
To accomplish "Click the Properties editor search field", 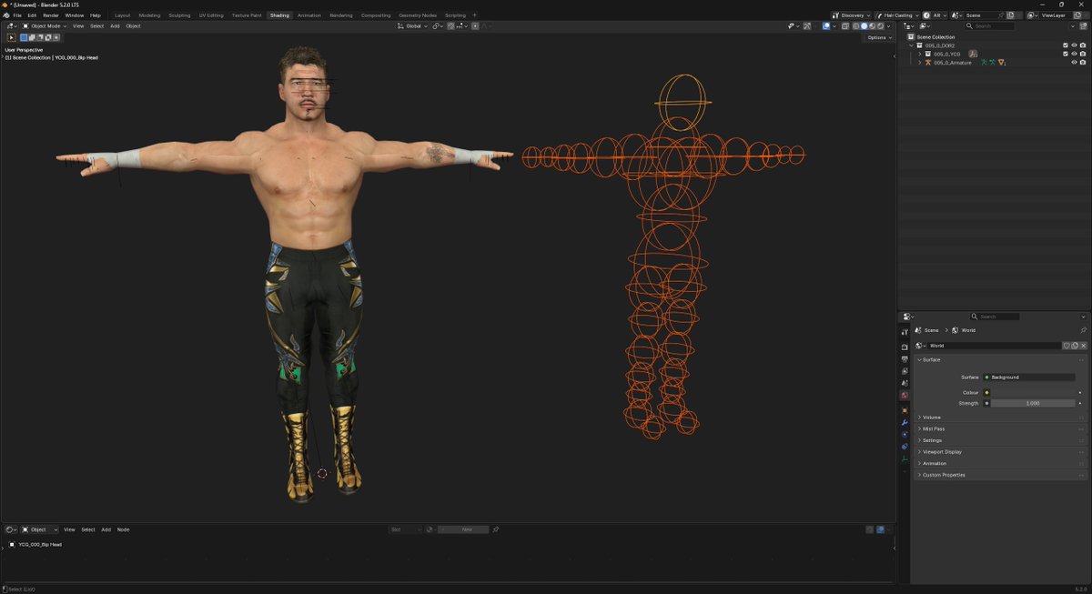I will (995, 317).
